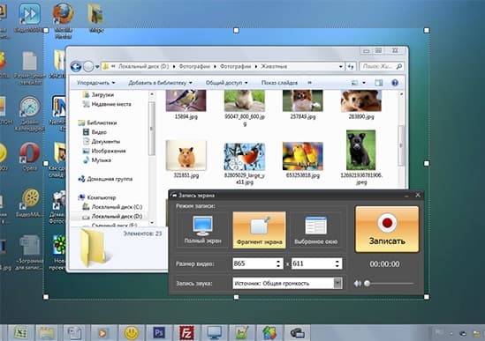The image size is (485, 341).
Task: Click the Записать record button
Action: pyautogui.click(x=387, y=229)
